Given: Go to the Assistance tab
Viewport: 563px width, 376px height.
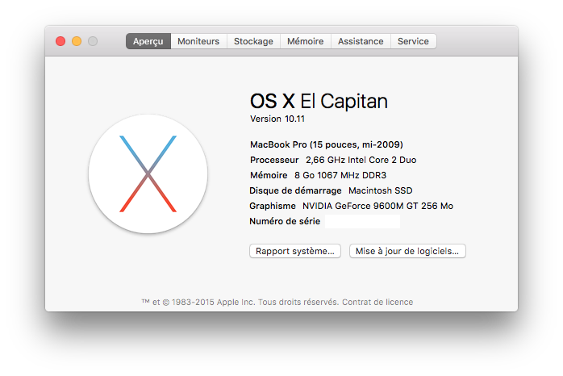Looking at the screenshot, I should (361, 41).
